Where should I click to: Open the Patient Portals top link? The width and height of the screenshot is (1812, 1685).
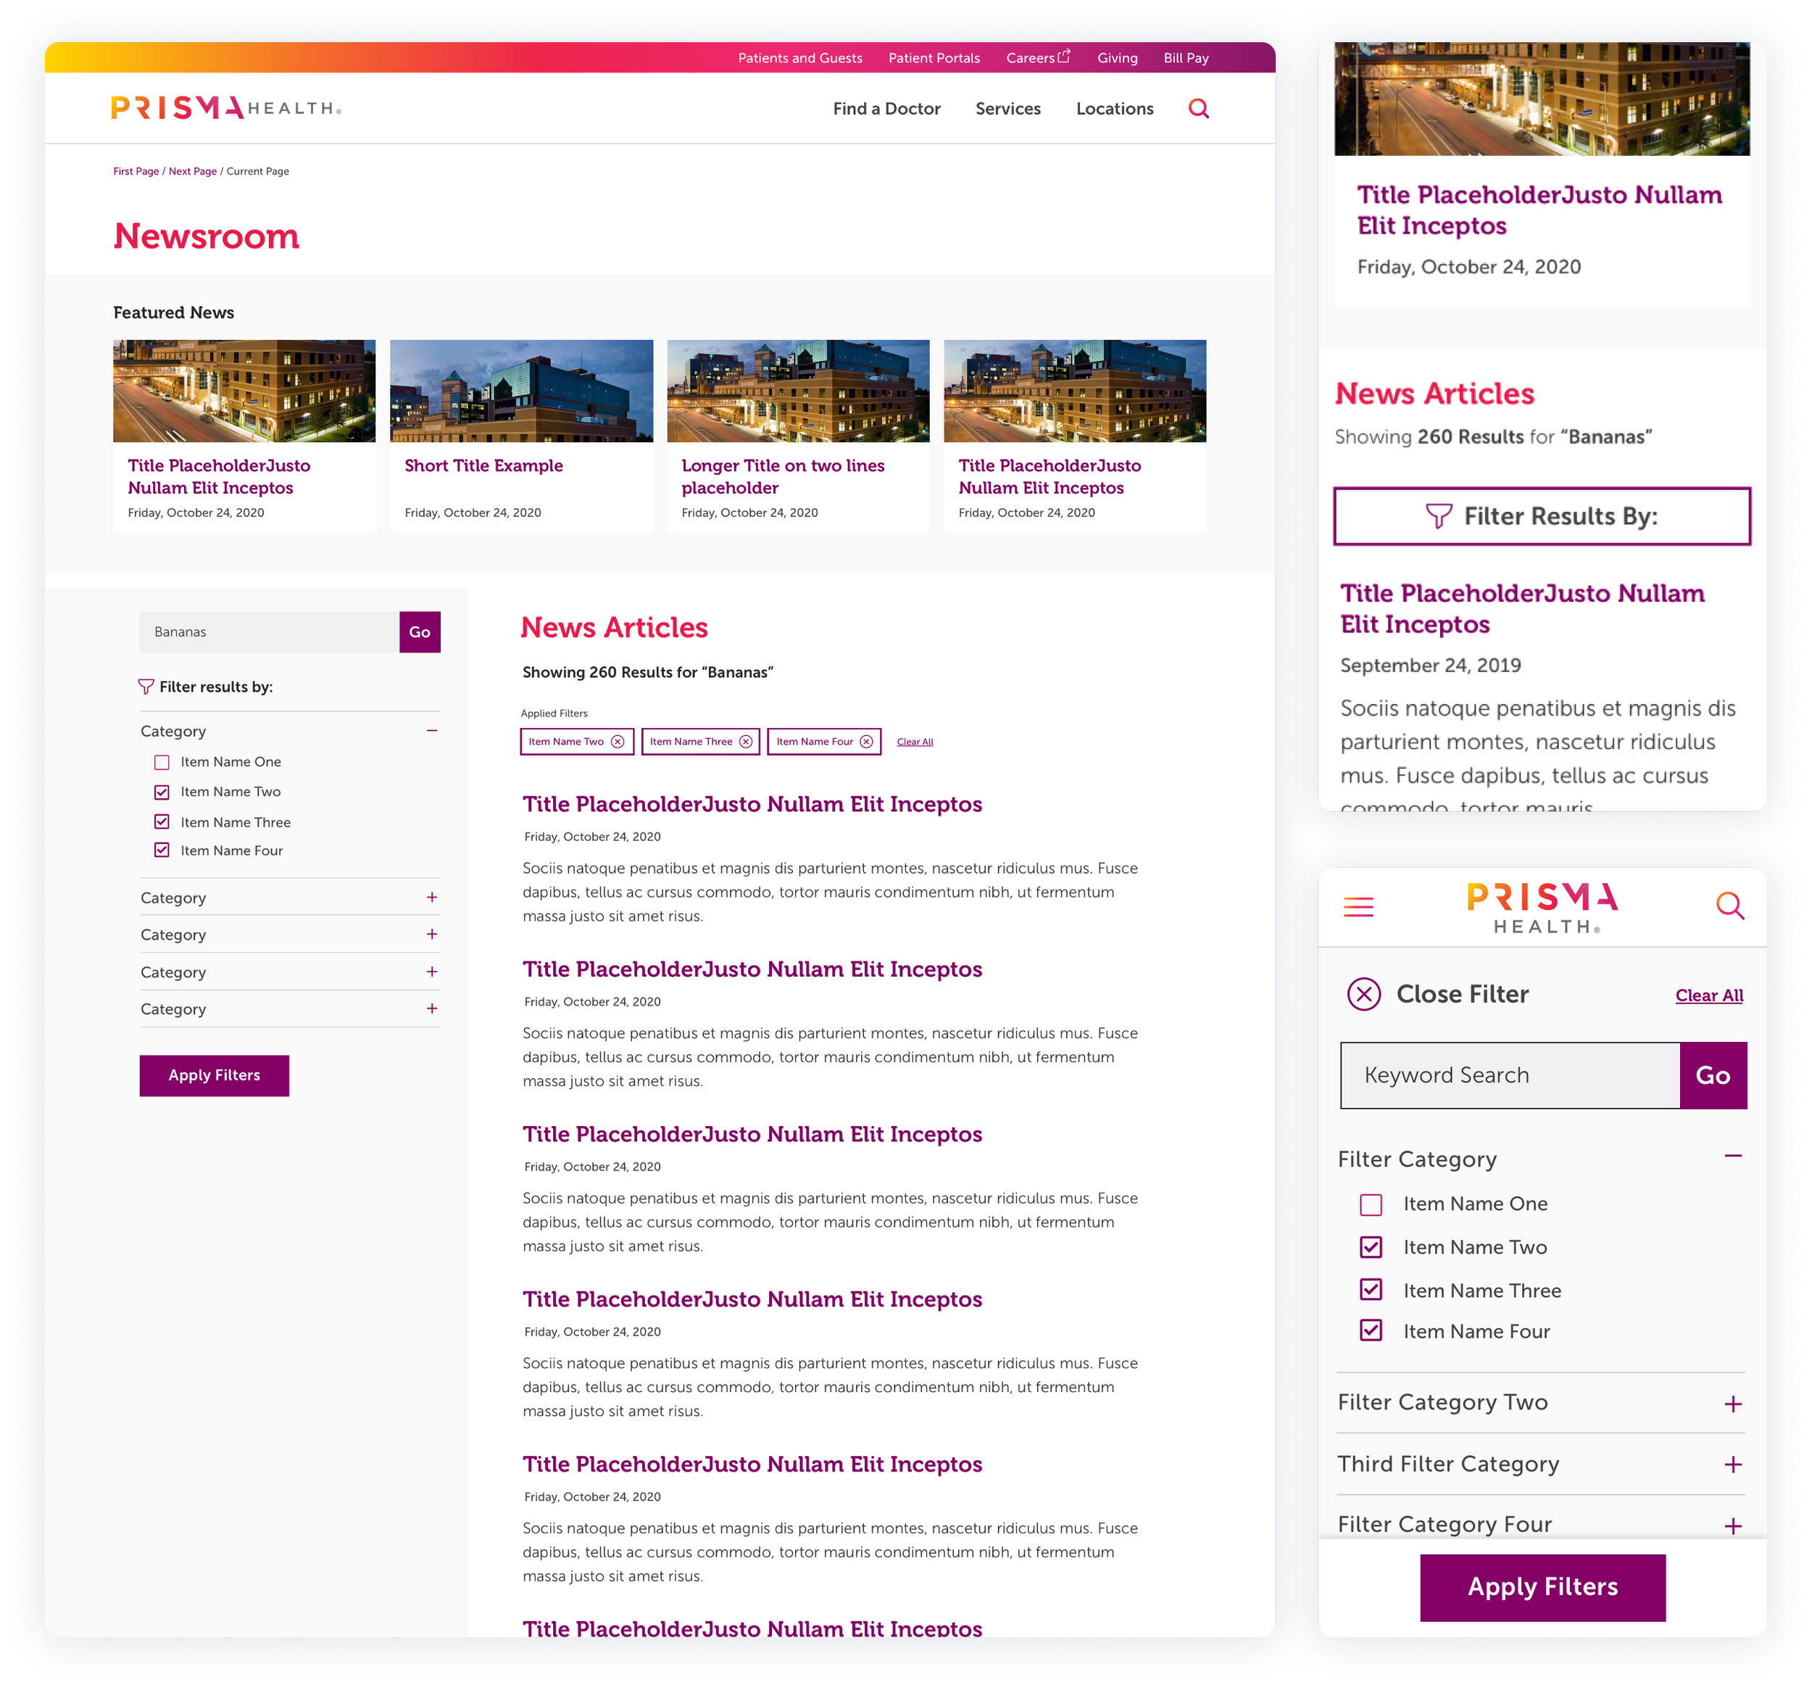934,57
